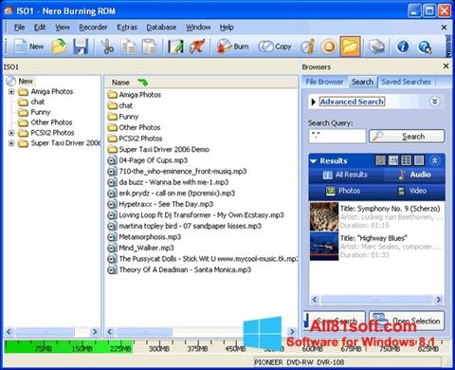Click green sort arrow beside Name
This screenshot has height=370, width=455.
tap(143, 83)
